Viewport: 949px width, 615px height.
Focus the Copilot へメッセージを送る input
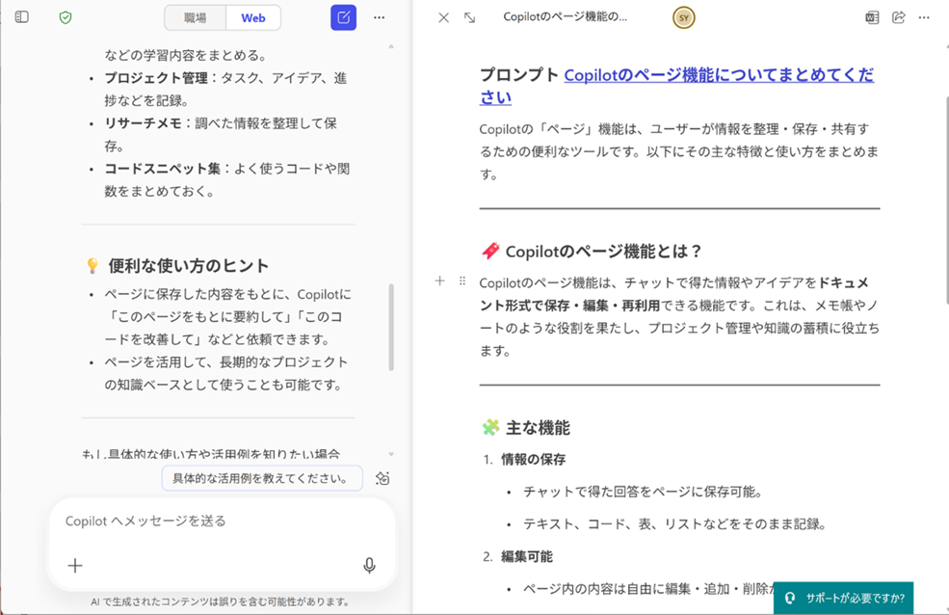tap(222, 521)
